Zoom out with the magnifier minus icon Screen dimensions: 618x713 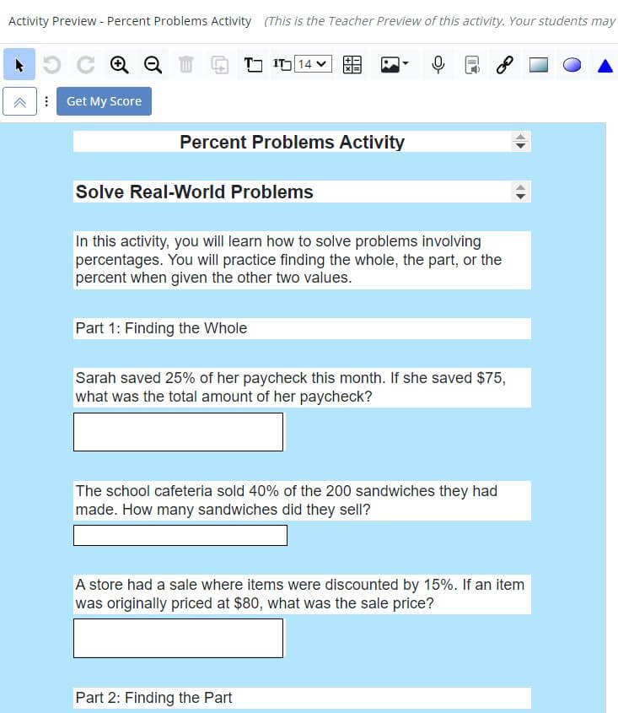click(x=153, y=64)
